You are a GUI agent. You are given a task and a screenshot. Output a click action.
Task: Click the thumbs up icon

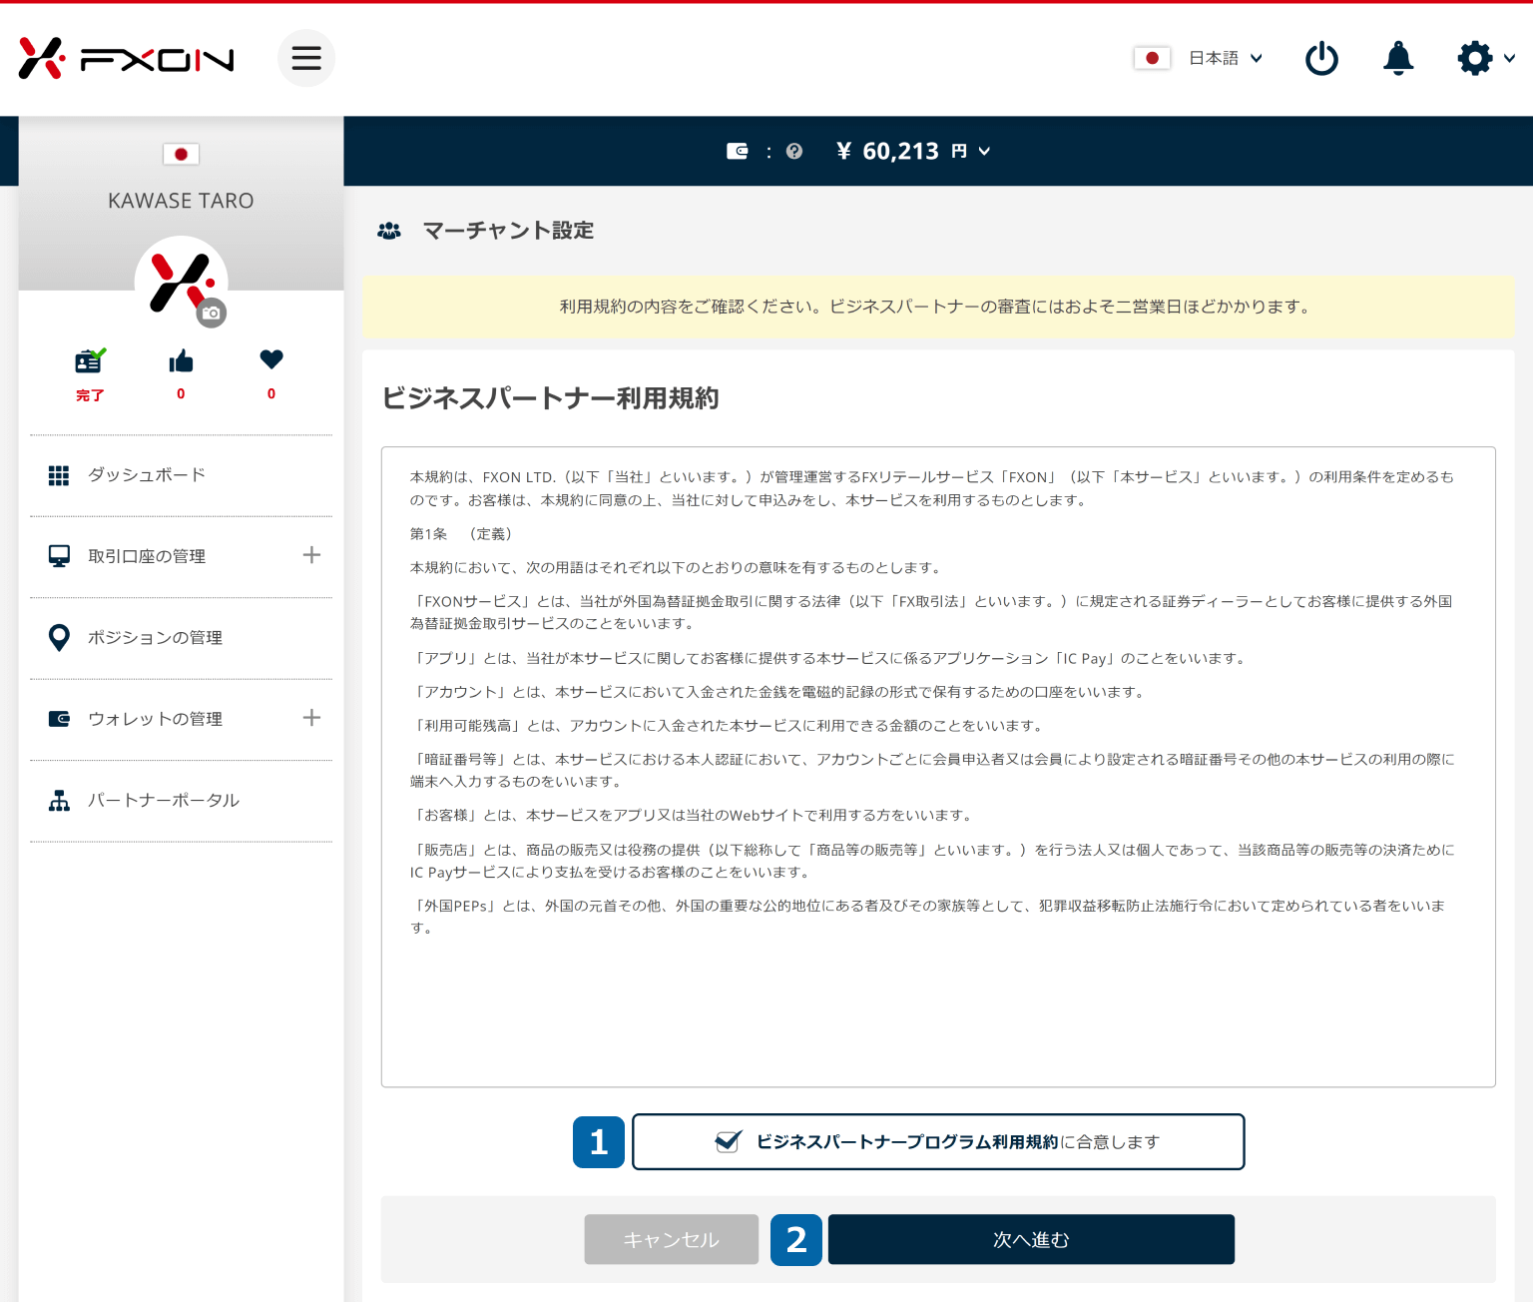tap(181, 360)
